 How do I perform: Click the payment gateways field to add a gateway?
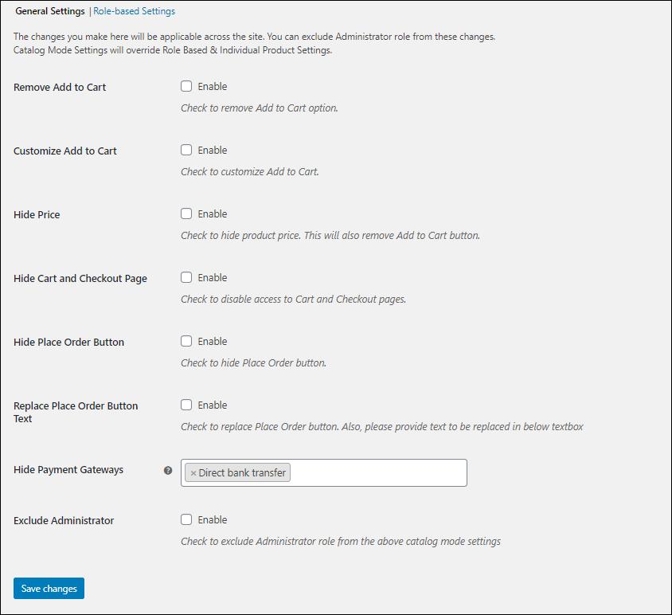tap(374, 472)
